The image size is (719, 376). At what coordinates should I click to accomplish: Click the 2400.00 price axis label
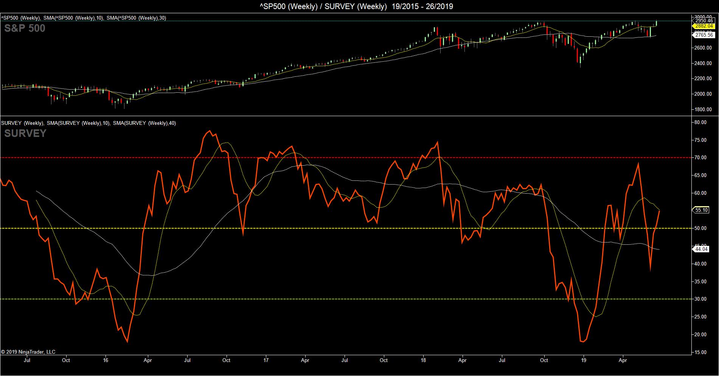(703, 63)
